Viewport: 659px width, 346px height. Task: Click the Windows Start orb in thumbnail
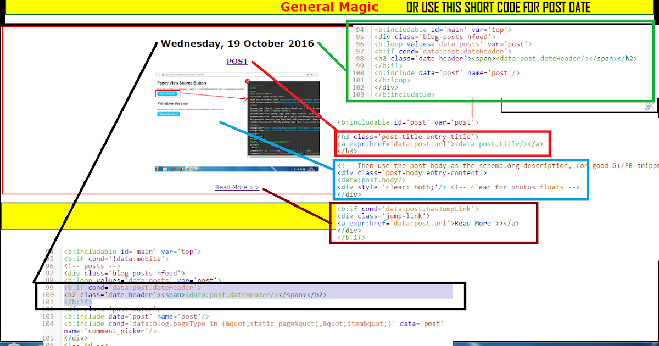point(157,169)
